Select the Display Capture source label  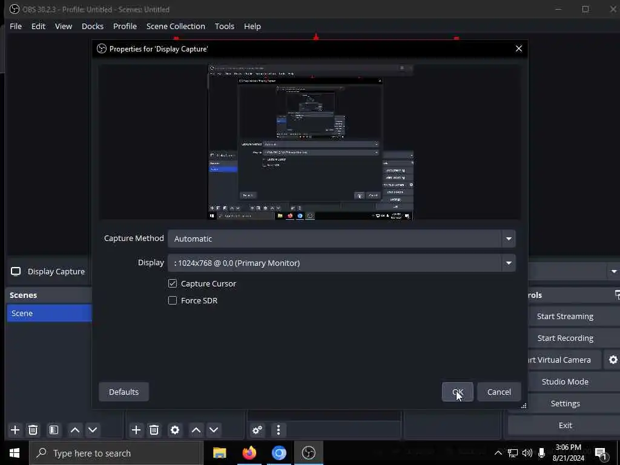click(56, 272)
